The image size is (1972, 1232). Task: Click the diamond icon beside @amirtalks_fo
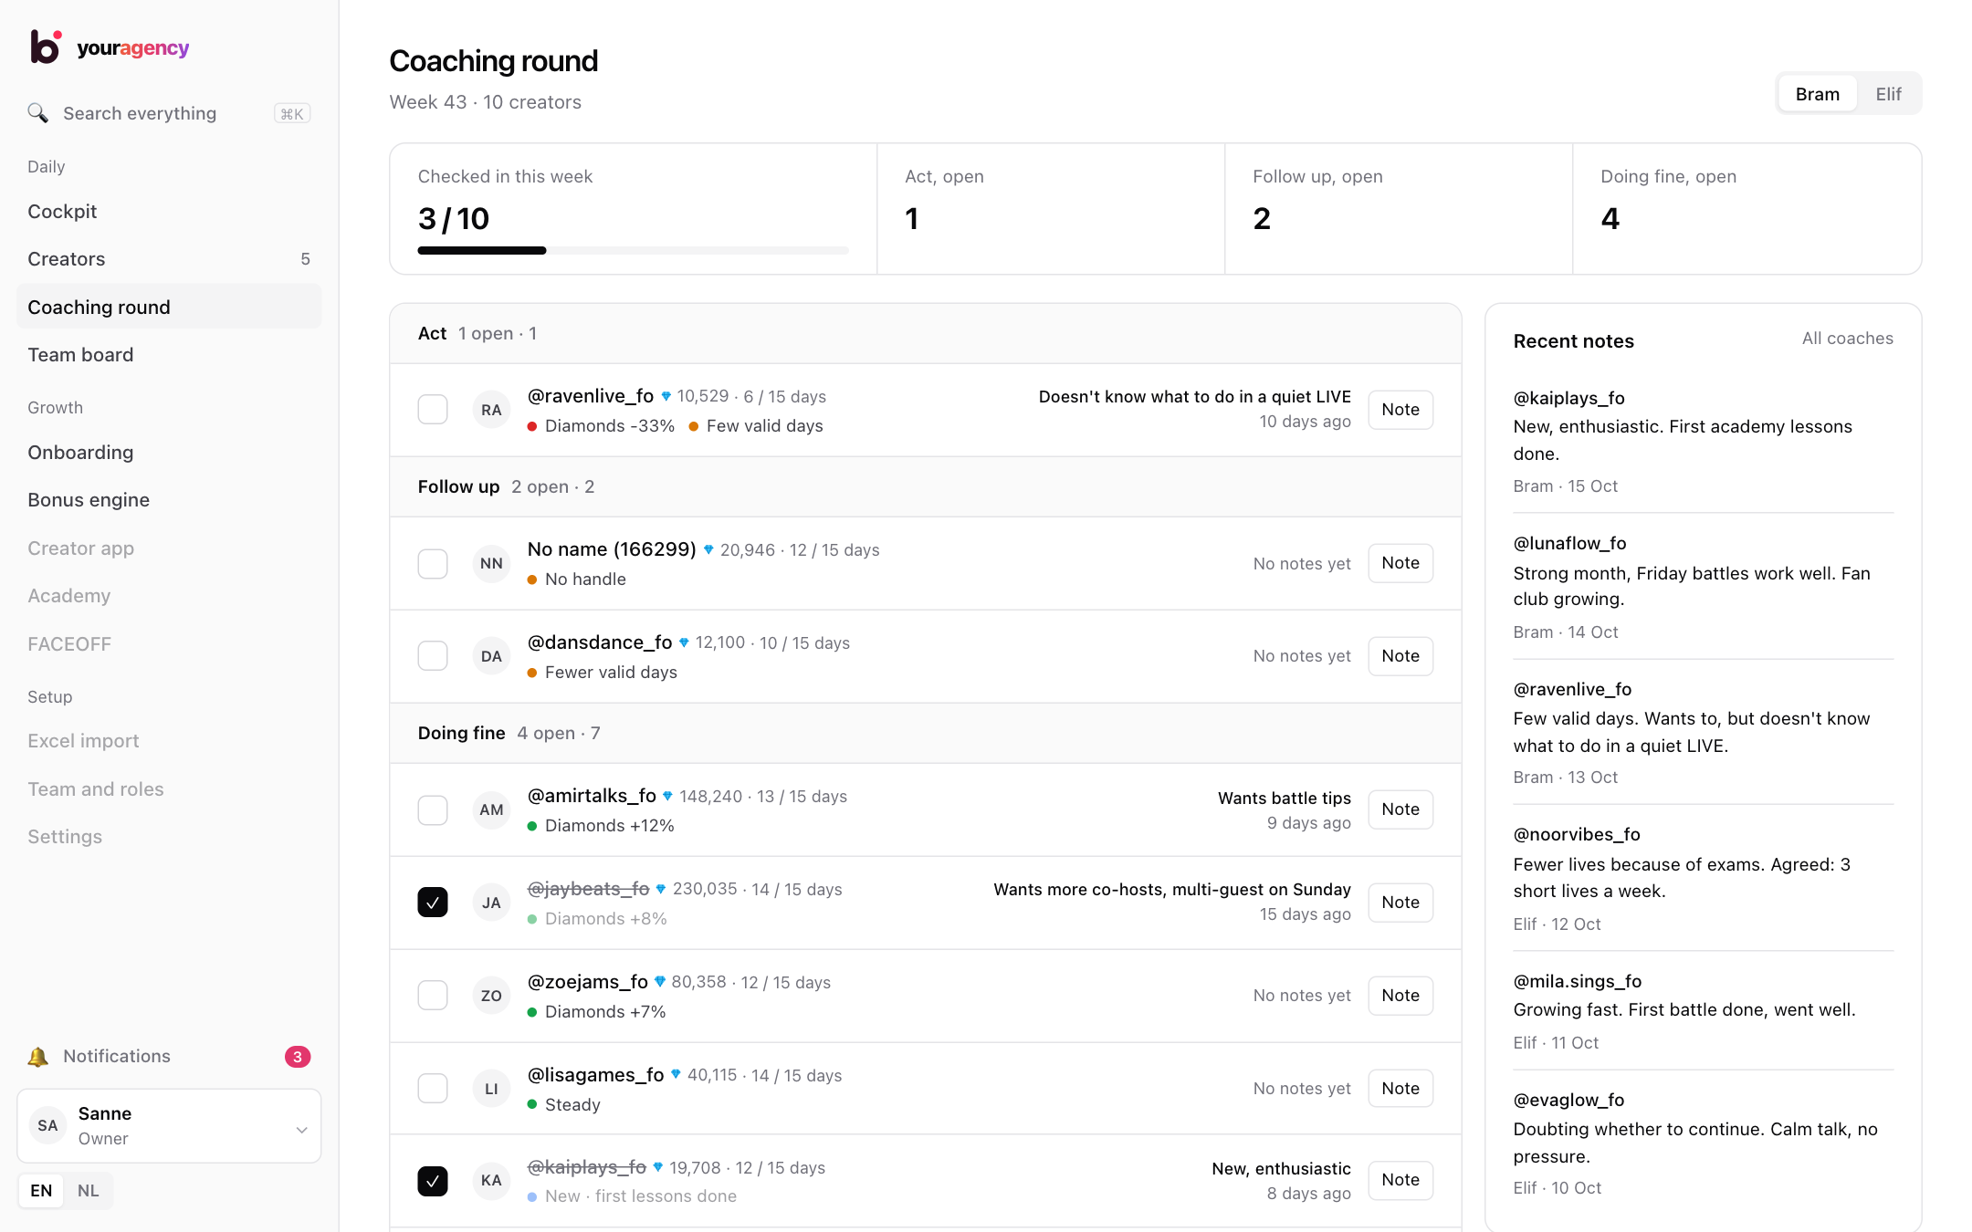point(667,796)
